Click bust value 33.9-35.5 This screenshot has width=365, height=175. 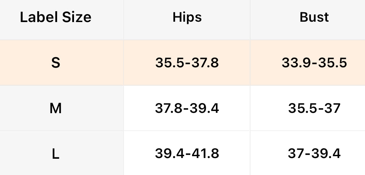[x=314, y=63]
